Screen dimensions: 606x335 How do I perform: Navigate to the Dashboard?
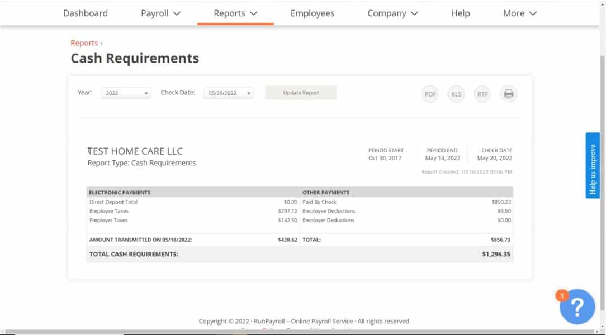[85, 13]
